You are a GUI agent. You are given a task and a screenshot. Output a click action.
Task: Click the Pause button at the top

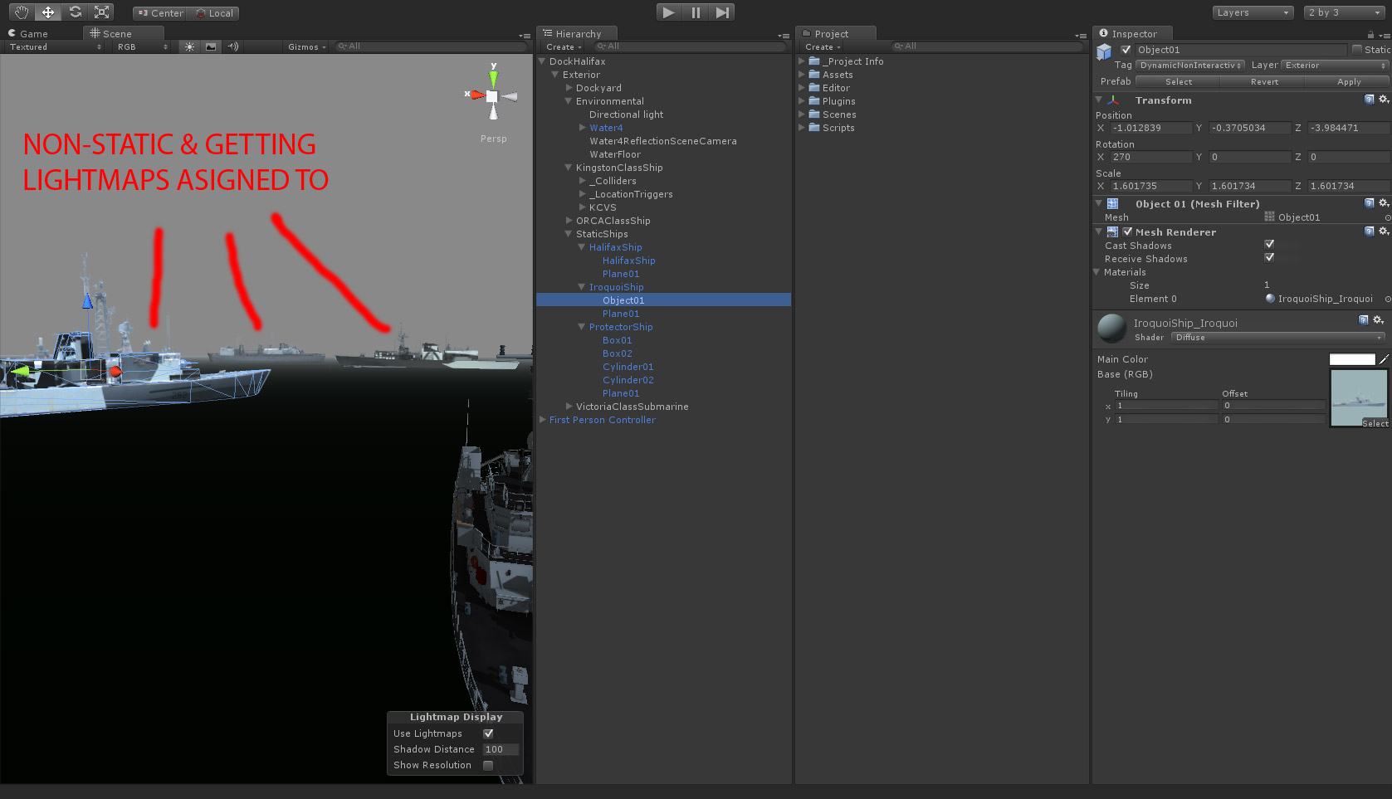(x=695, y=12)
